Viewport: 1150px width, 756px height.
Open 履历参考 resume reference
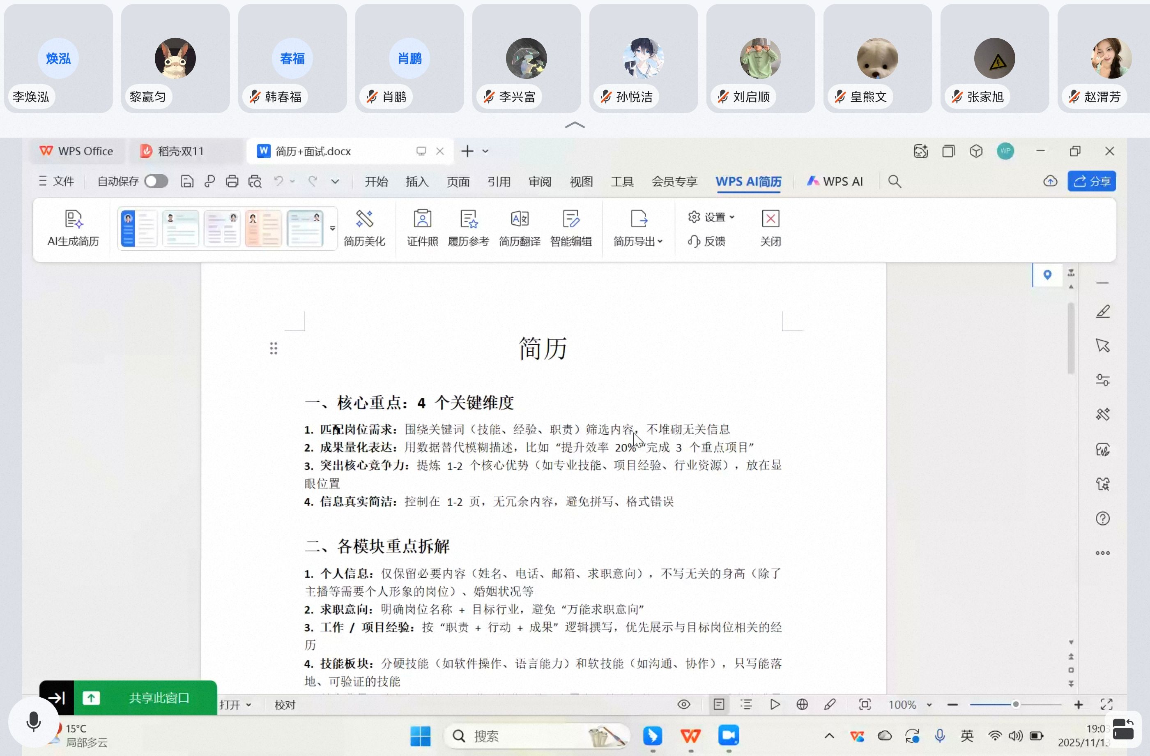pos(468,219)
